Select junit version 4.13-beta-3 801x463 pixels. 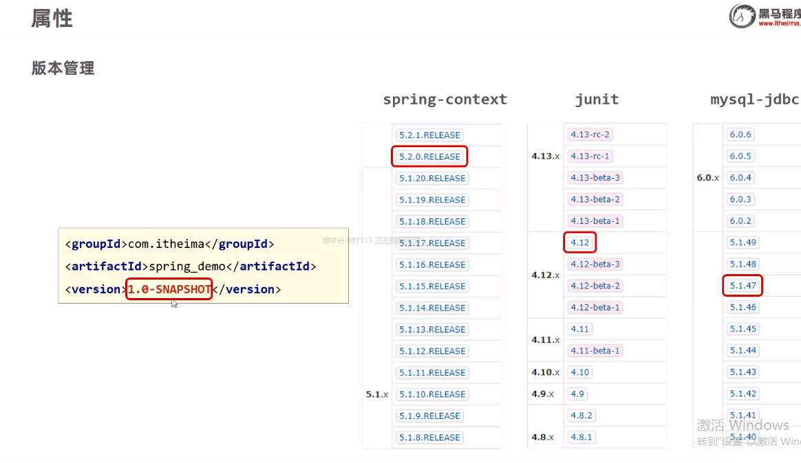tap(595, 177)
